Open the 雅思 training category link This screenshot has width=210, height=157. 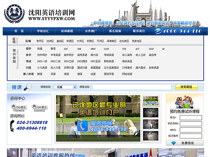coord(53,49)
